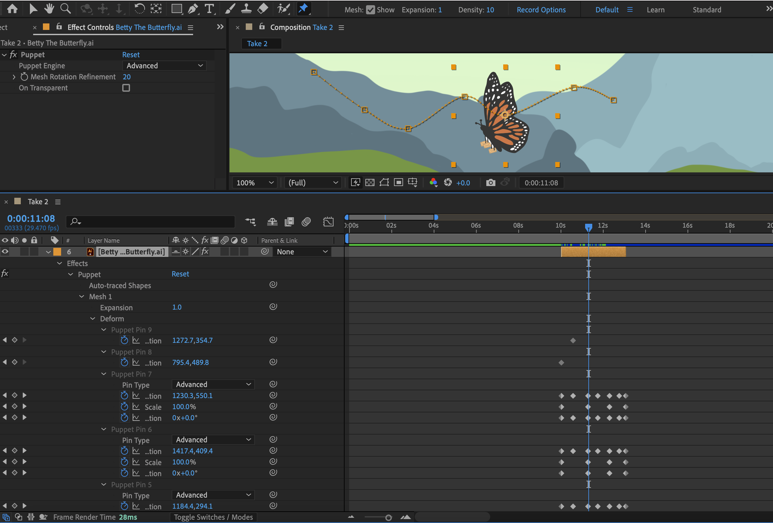The width and height of the screenshot is (773, 523).
Task: Click Record Options link
Action: point(541,10)
